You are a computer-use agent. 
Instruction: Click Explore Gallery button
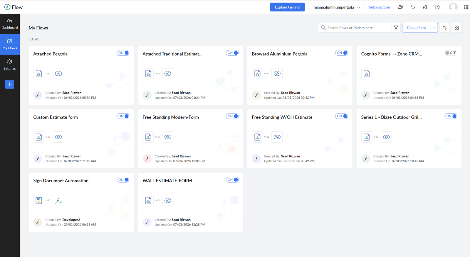[287, 7]
